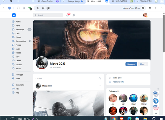165x120 pixels.
Task: Click the site settings tune icon
Action: [143, 8]
